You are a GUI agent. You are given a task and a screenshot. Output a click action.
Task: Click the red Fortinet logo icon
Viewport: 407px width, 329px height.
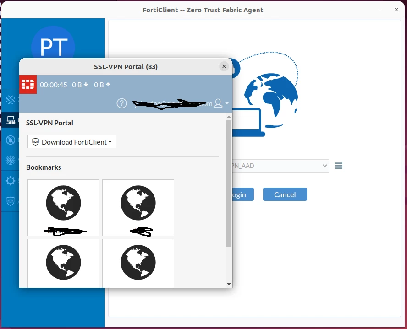point(28,85)
